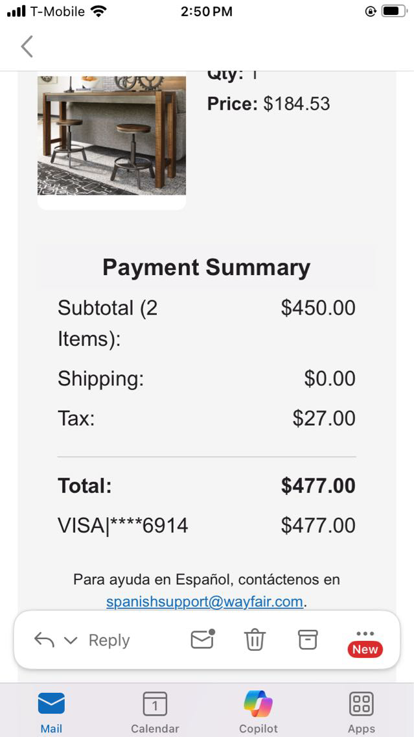
Task: Delete the email with trash icon
Action: click(x=255, y=640)
